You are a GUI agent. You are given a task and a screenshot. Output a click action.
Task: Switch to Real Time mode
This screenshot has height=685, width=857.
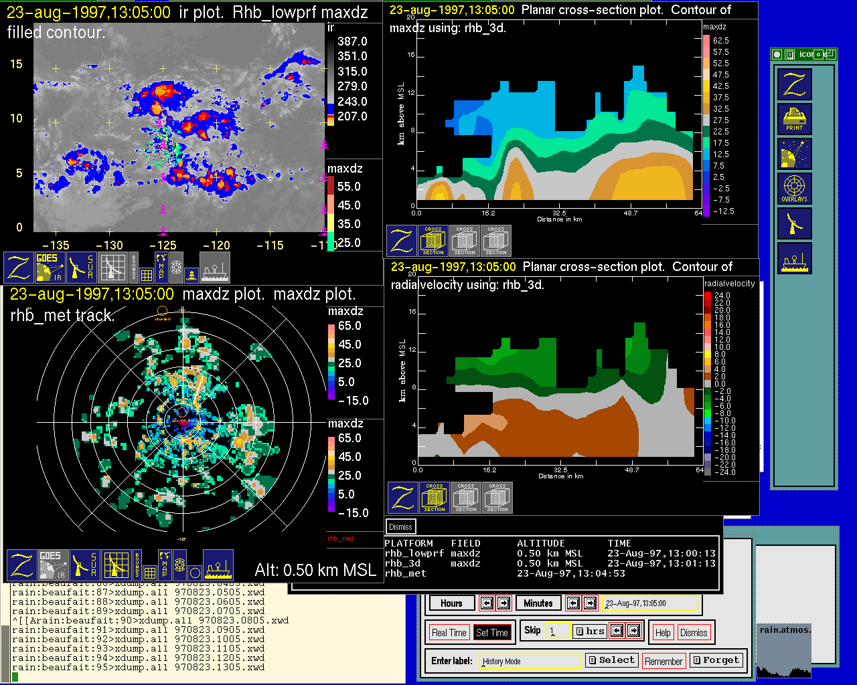coord(449,632)
